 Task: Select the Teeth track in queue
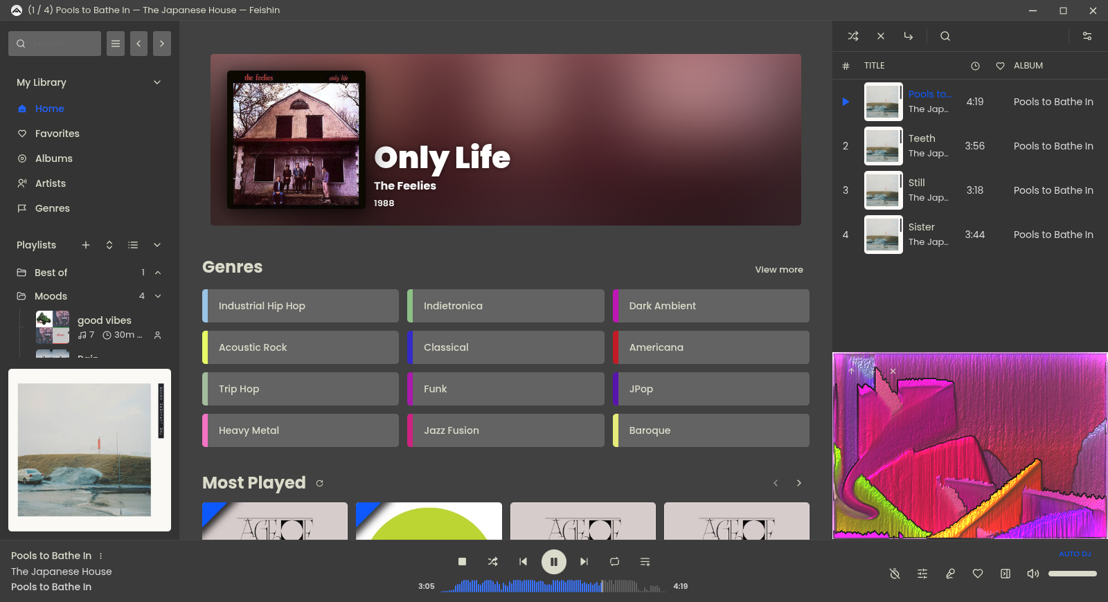(970, 146)
